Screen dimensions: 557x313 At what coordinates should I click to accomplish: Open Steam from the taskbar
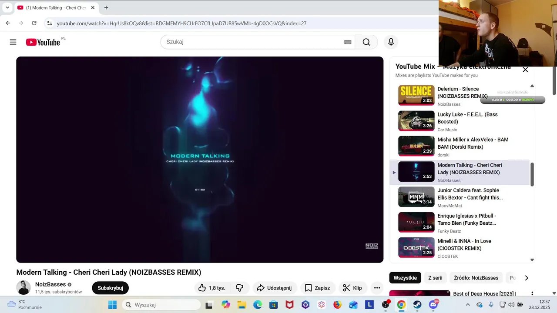(417, 305)
